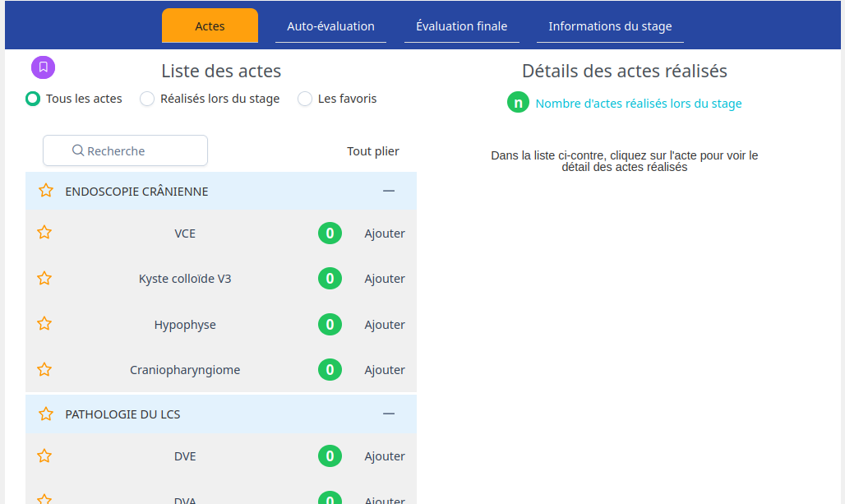Switch to the Auto-évaluation tab
This screenshot has height=504, width=845.
[x=330, y=26]
